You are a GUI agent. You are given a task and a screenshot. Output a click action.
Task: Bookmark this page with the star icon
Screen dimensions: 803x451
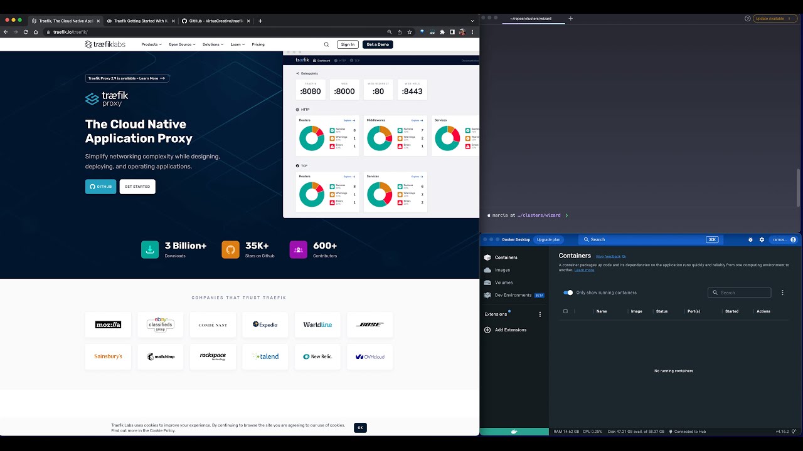(410, 32)
